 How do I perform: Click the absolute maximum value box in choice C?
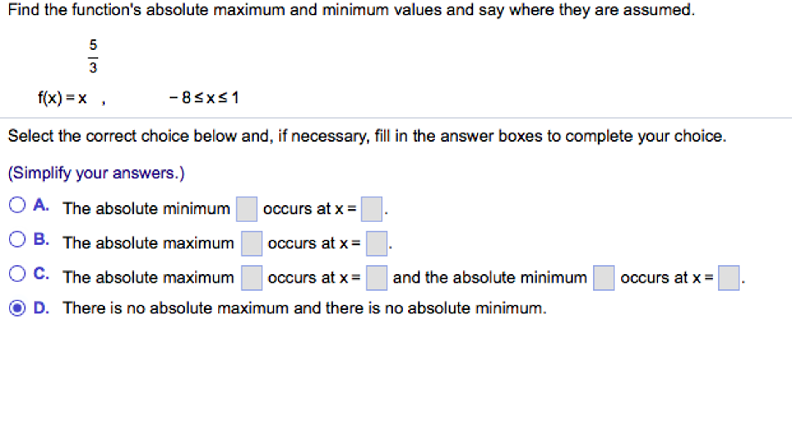click(252, 277)
